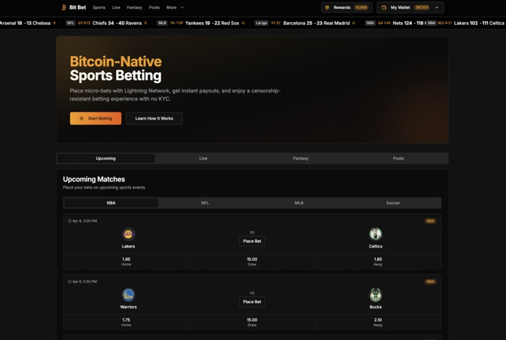Open the More nav menu
The image size is (506, 340).
pos(175,8)
